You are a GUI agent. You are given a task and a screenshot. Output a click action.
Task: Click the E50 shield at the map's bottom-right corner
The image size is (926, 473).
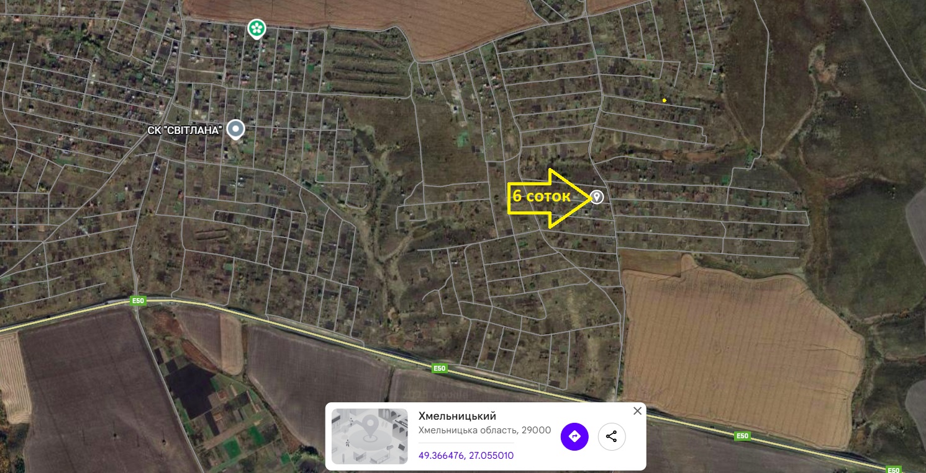click(893, 469)
